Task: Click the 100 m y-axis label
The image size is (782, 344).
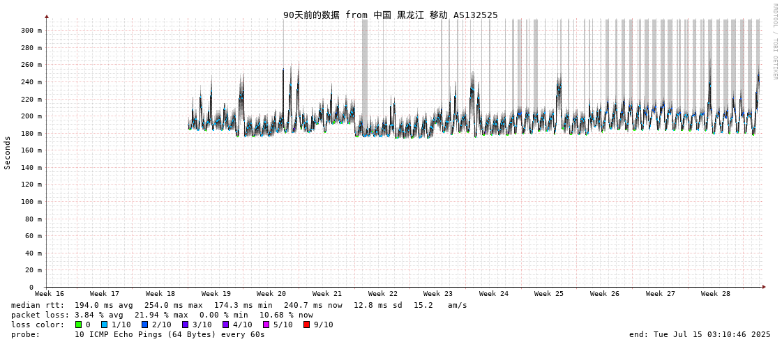Action: pyautogui.click(x=31, y=202)
